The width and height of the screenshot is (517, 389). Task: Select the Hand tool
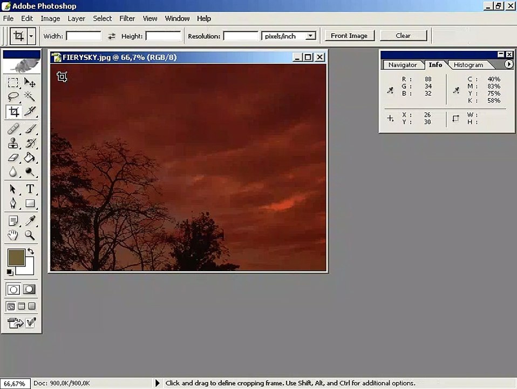[x=13, y=235]
